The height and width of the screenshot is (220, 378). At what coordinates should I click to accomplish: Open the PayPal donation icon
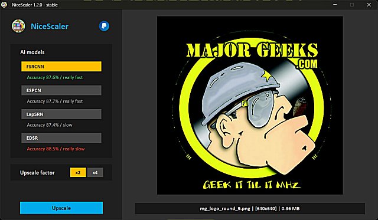[x=104, y=26]
